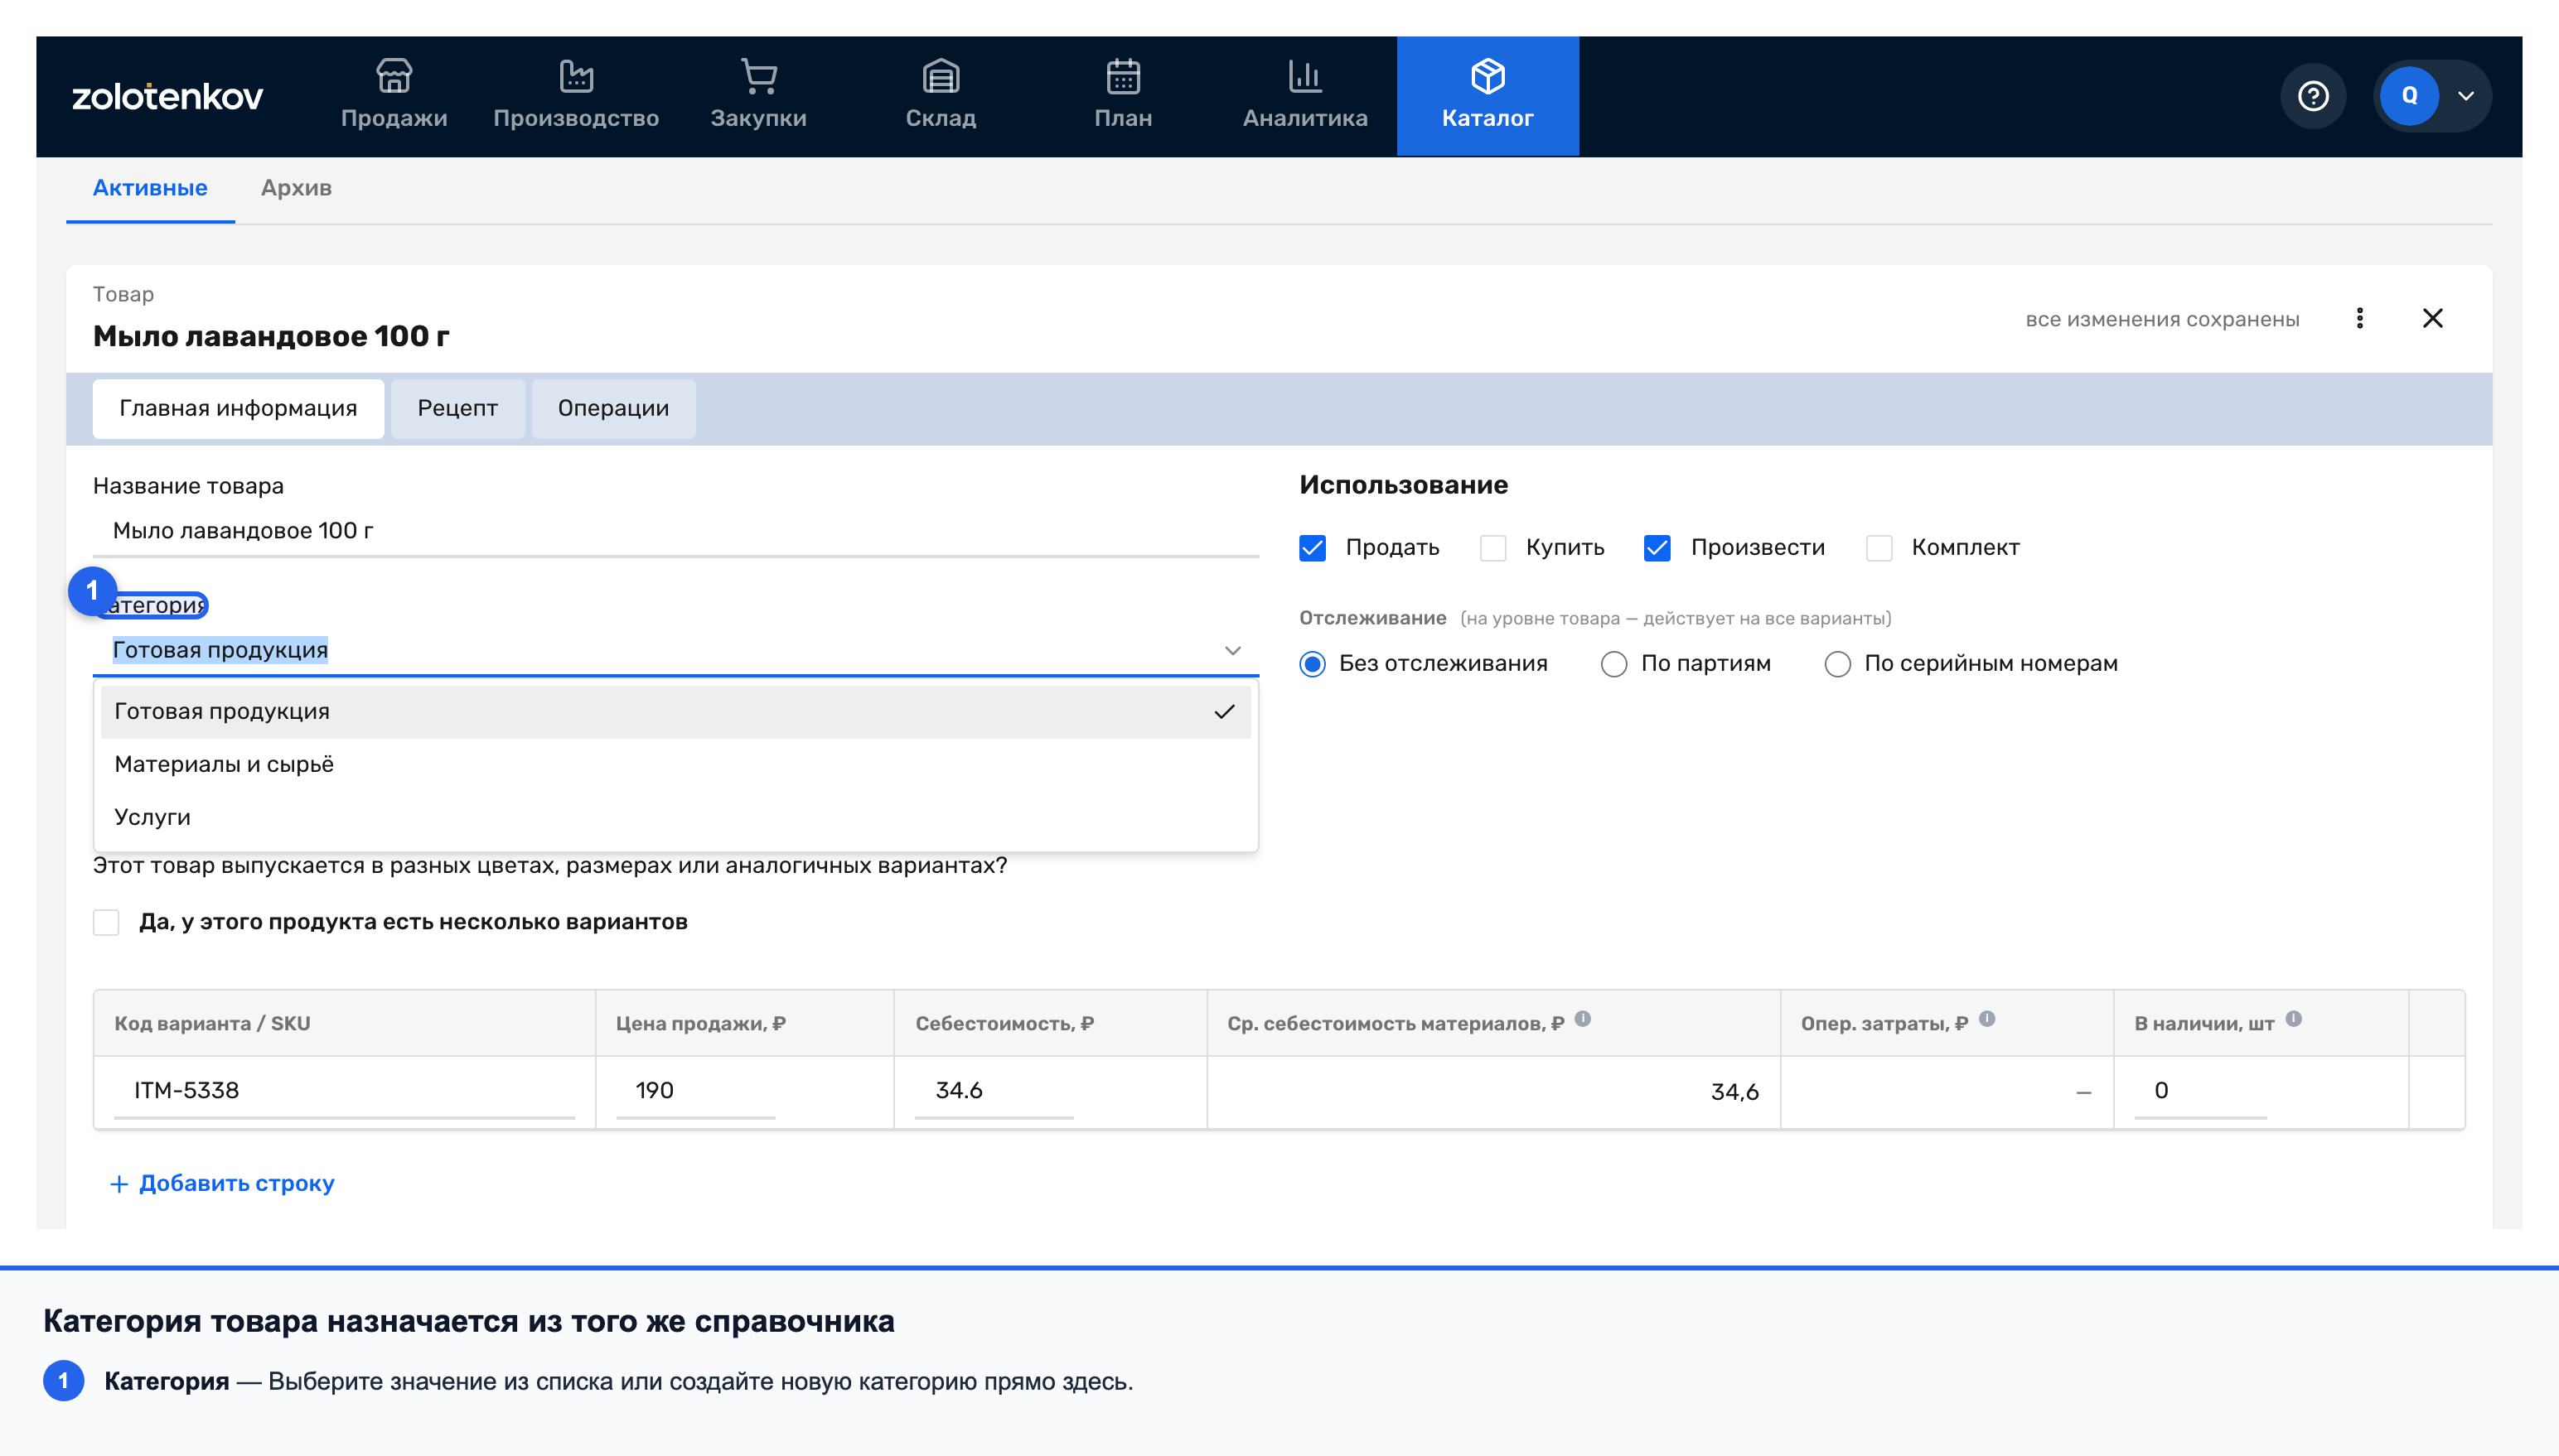Open the three-dot more options menu
2559x1456 pixels.
click(2360, 318)
